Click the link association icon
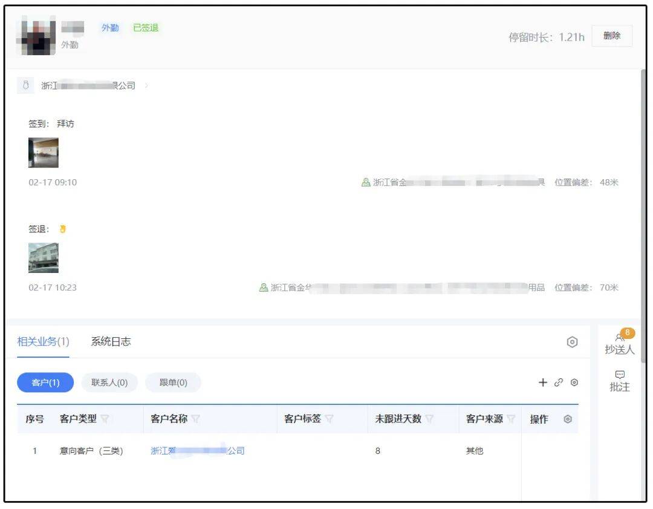This screenshot has height=509, width=653. click(x=559, y=383)
